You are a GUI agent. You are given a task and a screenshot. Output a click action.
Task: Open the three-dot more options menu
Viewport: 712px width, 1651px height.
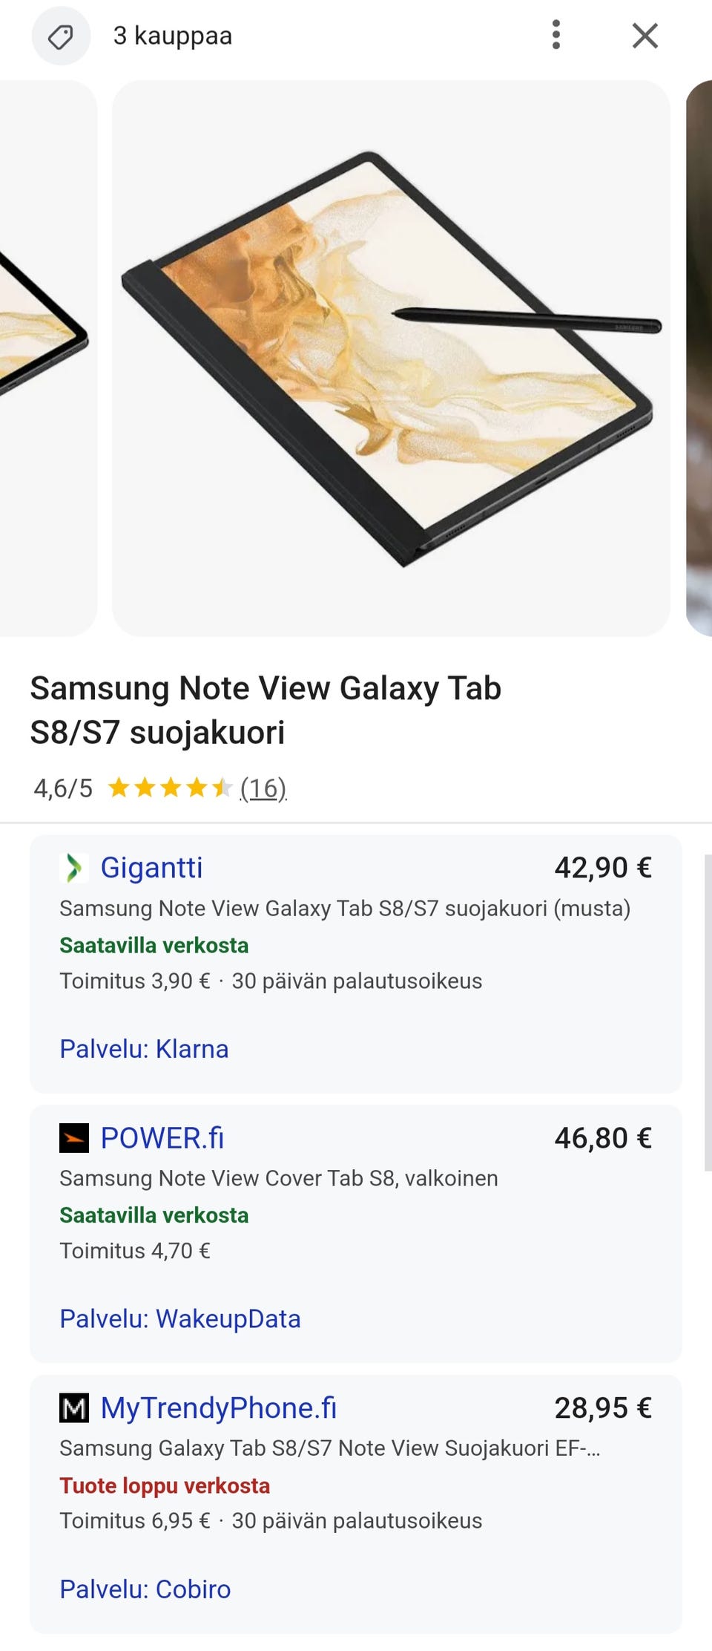click(x=556, y=35)
